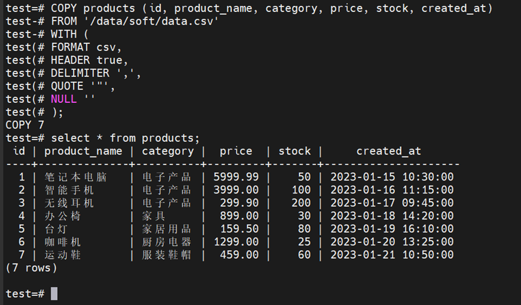Click the stock column header
The width and height of the screenshot is (521, 305).
295,151
